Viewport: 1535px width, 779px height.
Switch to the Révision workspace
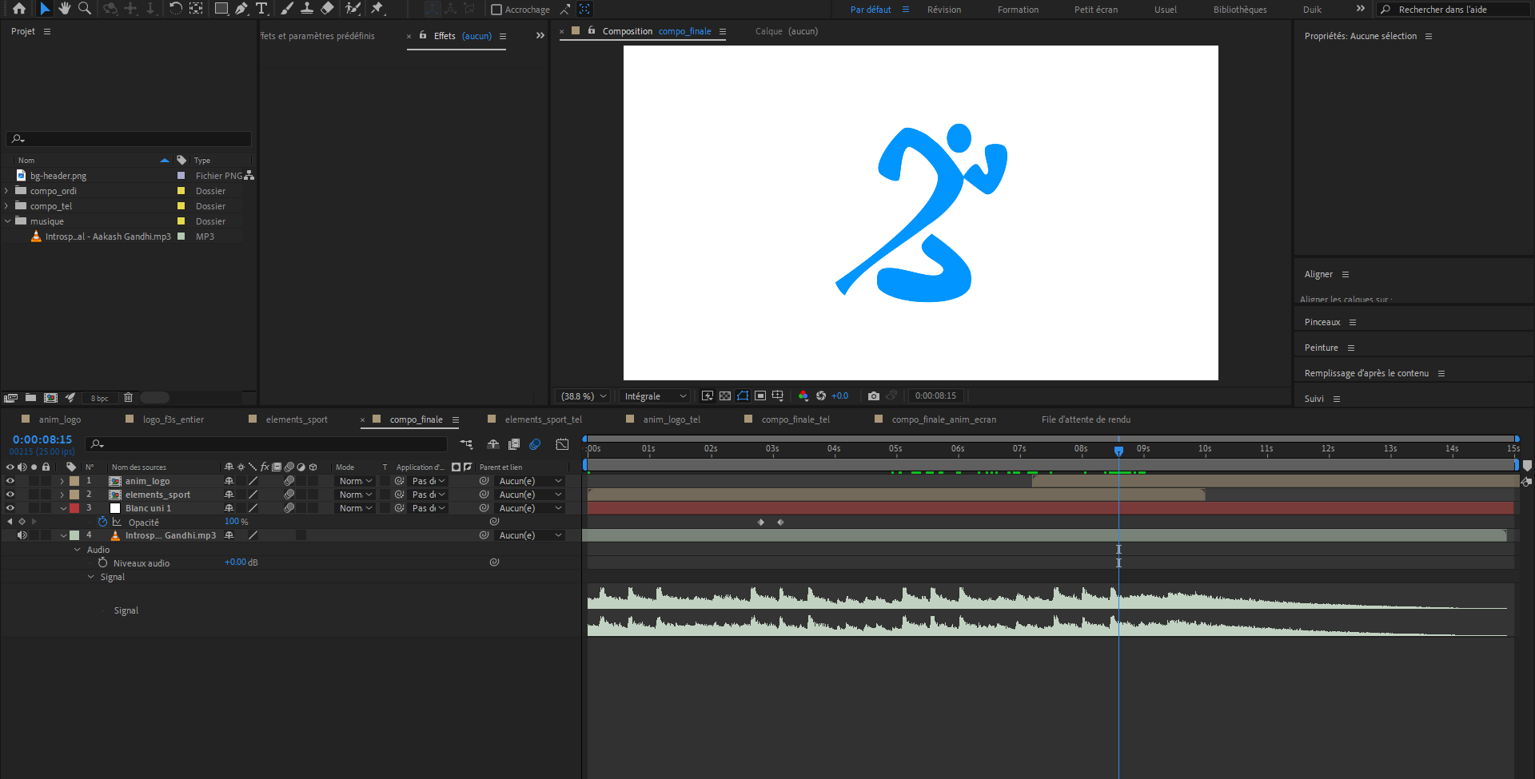(x=944, y=10)
